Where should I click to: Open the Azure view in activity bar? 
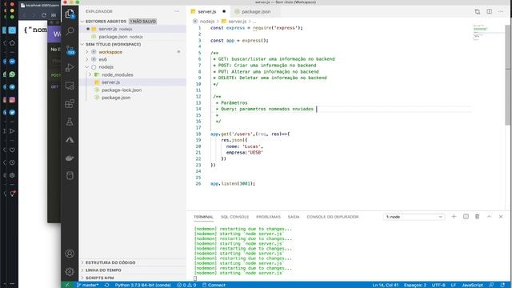(70, 140)
